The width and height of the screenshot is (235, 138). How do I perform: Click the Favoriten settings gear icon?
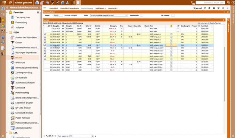(38, 12)
